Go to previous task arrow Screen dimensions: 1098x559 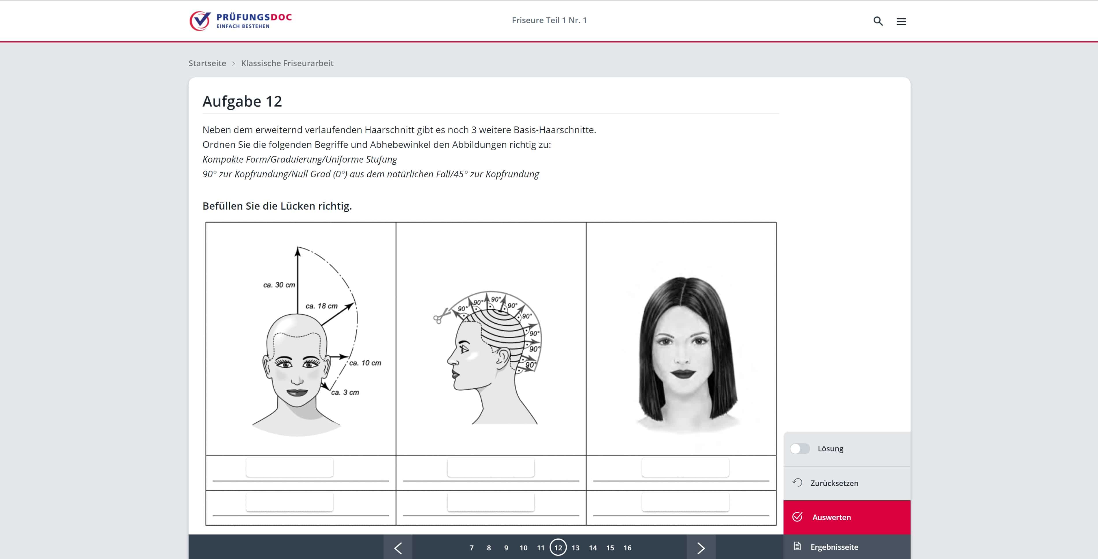[x=398, y=547]
